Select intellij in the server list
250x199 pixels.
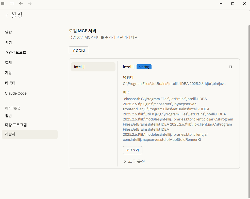(93, 67)
